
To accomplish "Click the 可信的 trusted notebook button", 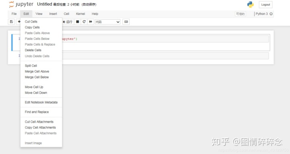I will [x=240, y=14].
